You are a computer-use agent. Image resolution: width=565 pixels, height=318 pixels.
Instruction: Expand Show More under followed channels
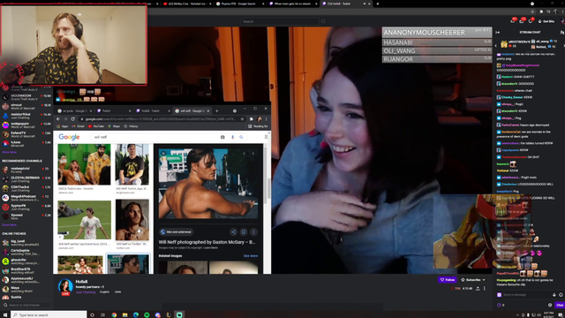[x=10, y=152]
